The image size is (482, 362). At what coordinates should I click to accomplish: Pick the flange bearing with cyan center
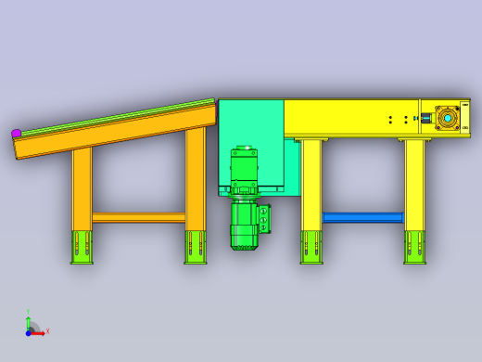pyautogui.click(x=448, y=118)
